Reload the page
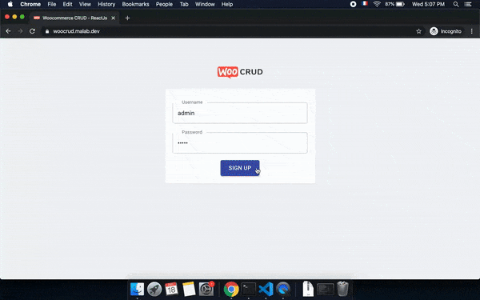 click(x=32, y=31)
